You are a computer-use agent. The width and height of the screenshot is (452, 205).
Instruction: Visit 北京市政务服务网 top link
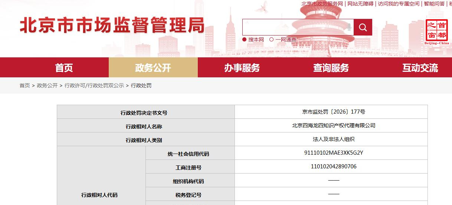coord(322,4)
